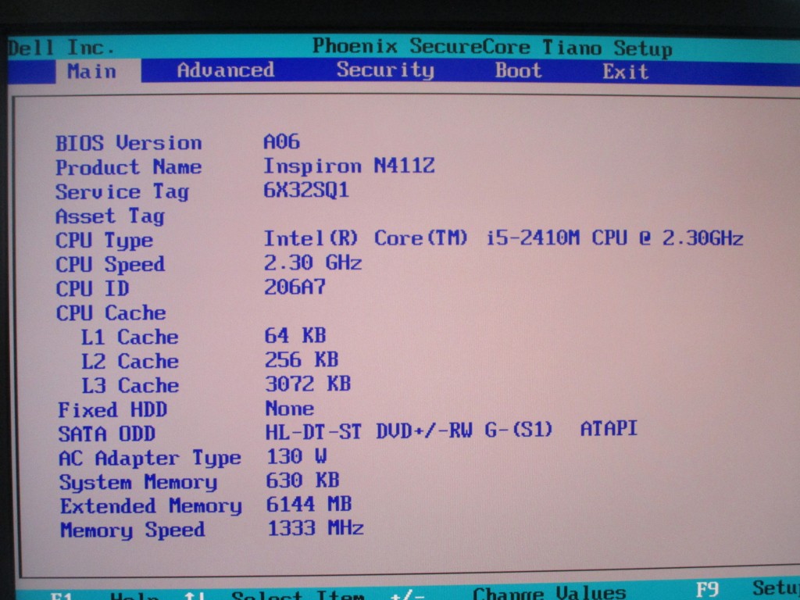Select the AC Adapter Type label
This screenshot has height=600, width=800.
point(149,459)
